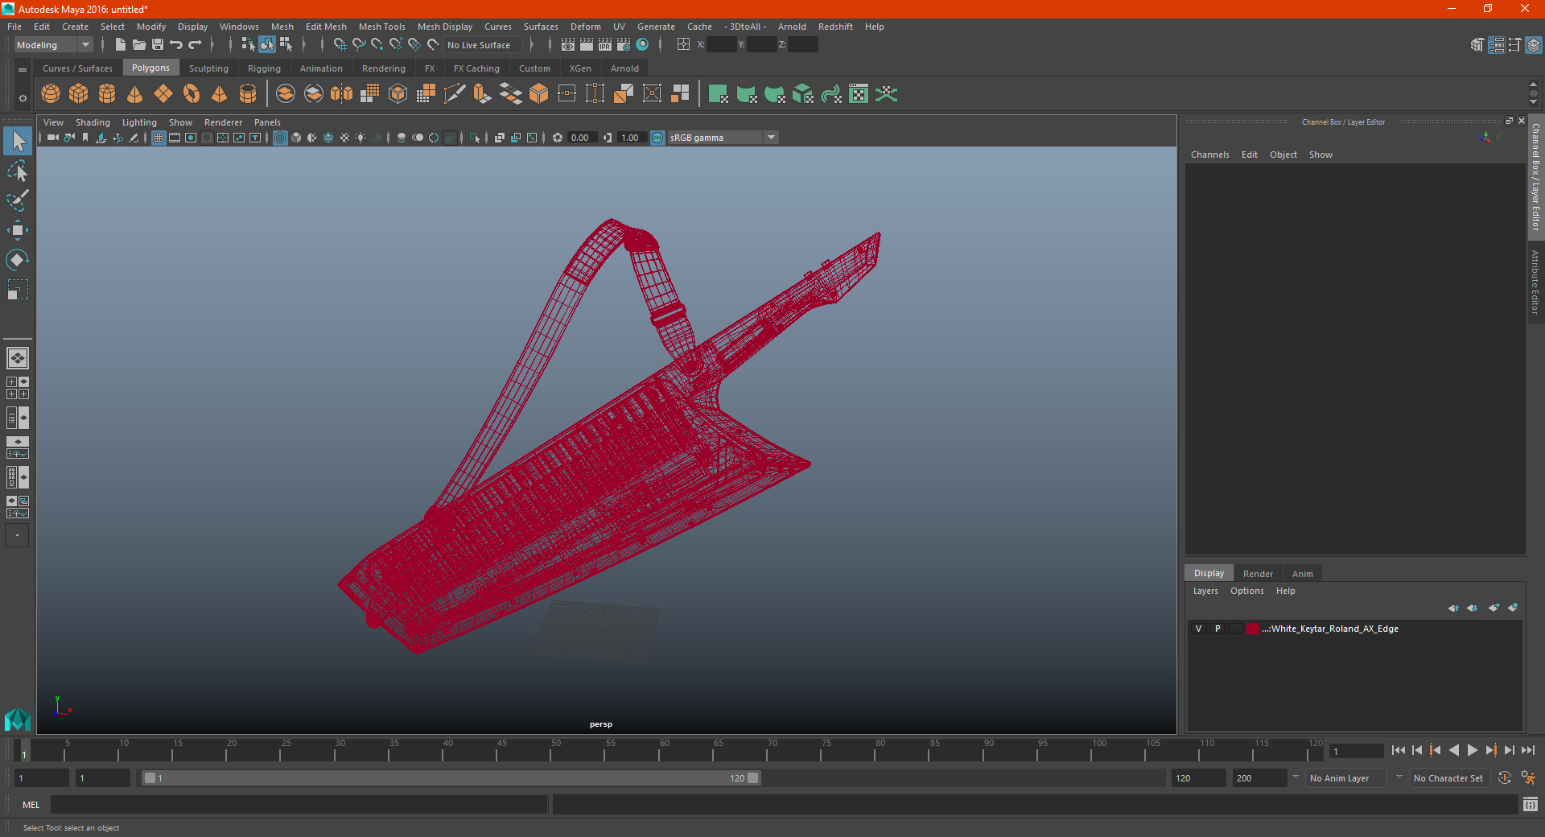Image resolution: width=1545 pixels, height=837 pixels.
Task: Toggle wireframe display cube in viewport
Action: 280,138
